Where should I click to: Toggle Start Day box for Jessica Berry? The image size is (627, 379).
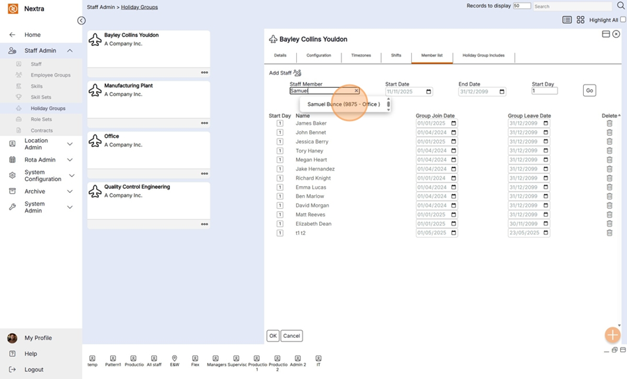click(x=280, y=141)
